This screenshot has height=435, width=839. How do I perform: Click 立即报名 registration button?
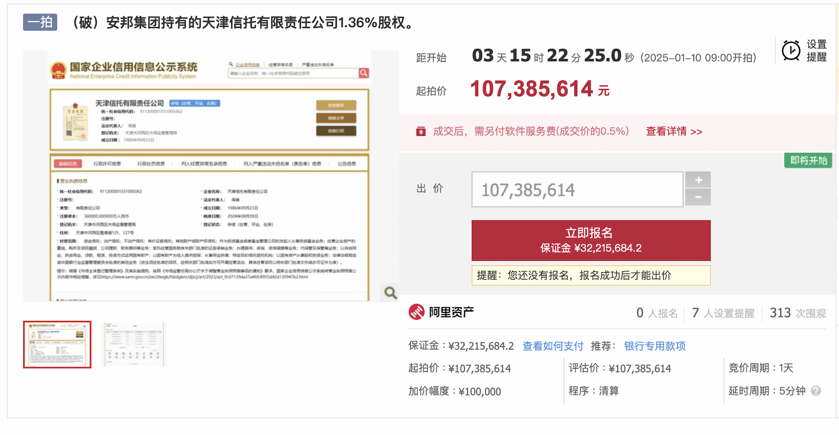point(591,240)
